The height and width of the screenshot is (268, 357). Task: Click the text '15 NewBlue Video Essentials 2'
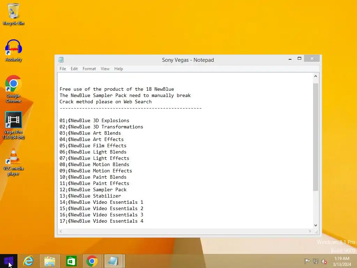(x=101, y=209)
